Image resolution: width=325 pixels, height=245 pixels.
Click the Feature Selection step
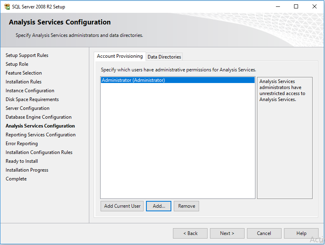point(24,73)
